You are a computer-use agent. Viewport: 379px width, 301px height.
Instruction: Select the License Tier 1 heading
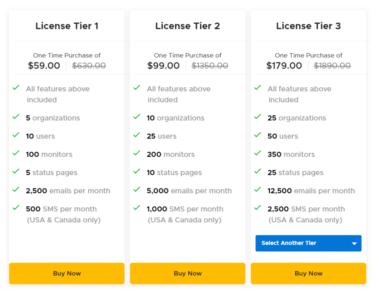(67, 26)
